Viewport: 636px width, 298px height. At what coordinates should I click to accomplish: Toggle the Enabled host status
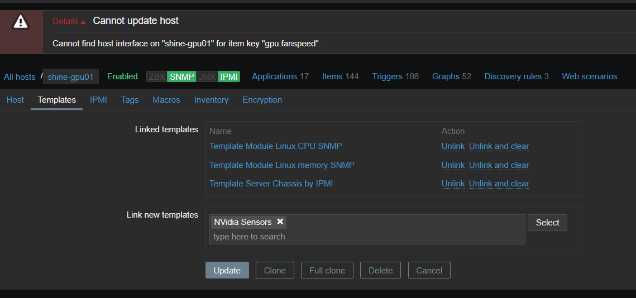[122, 76]
